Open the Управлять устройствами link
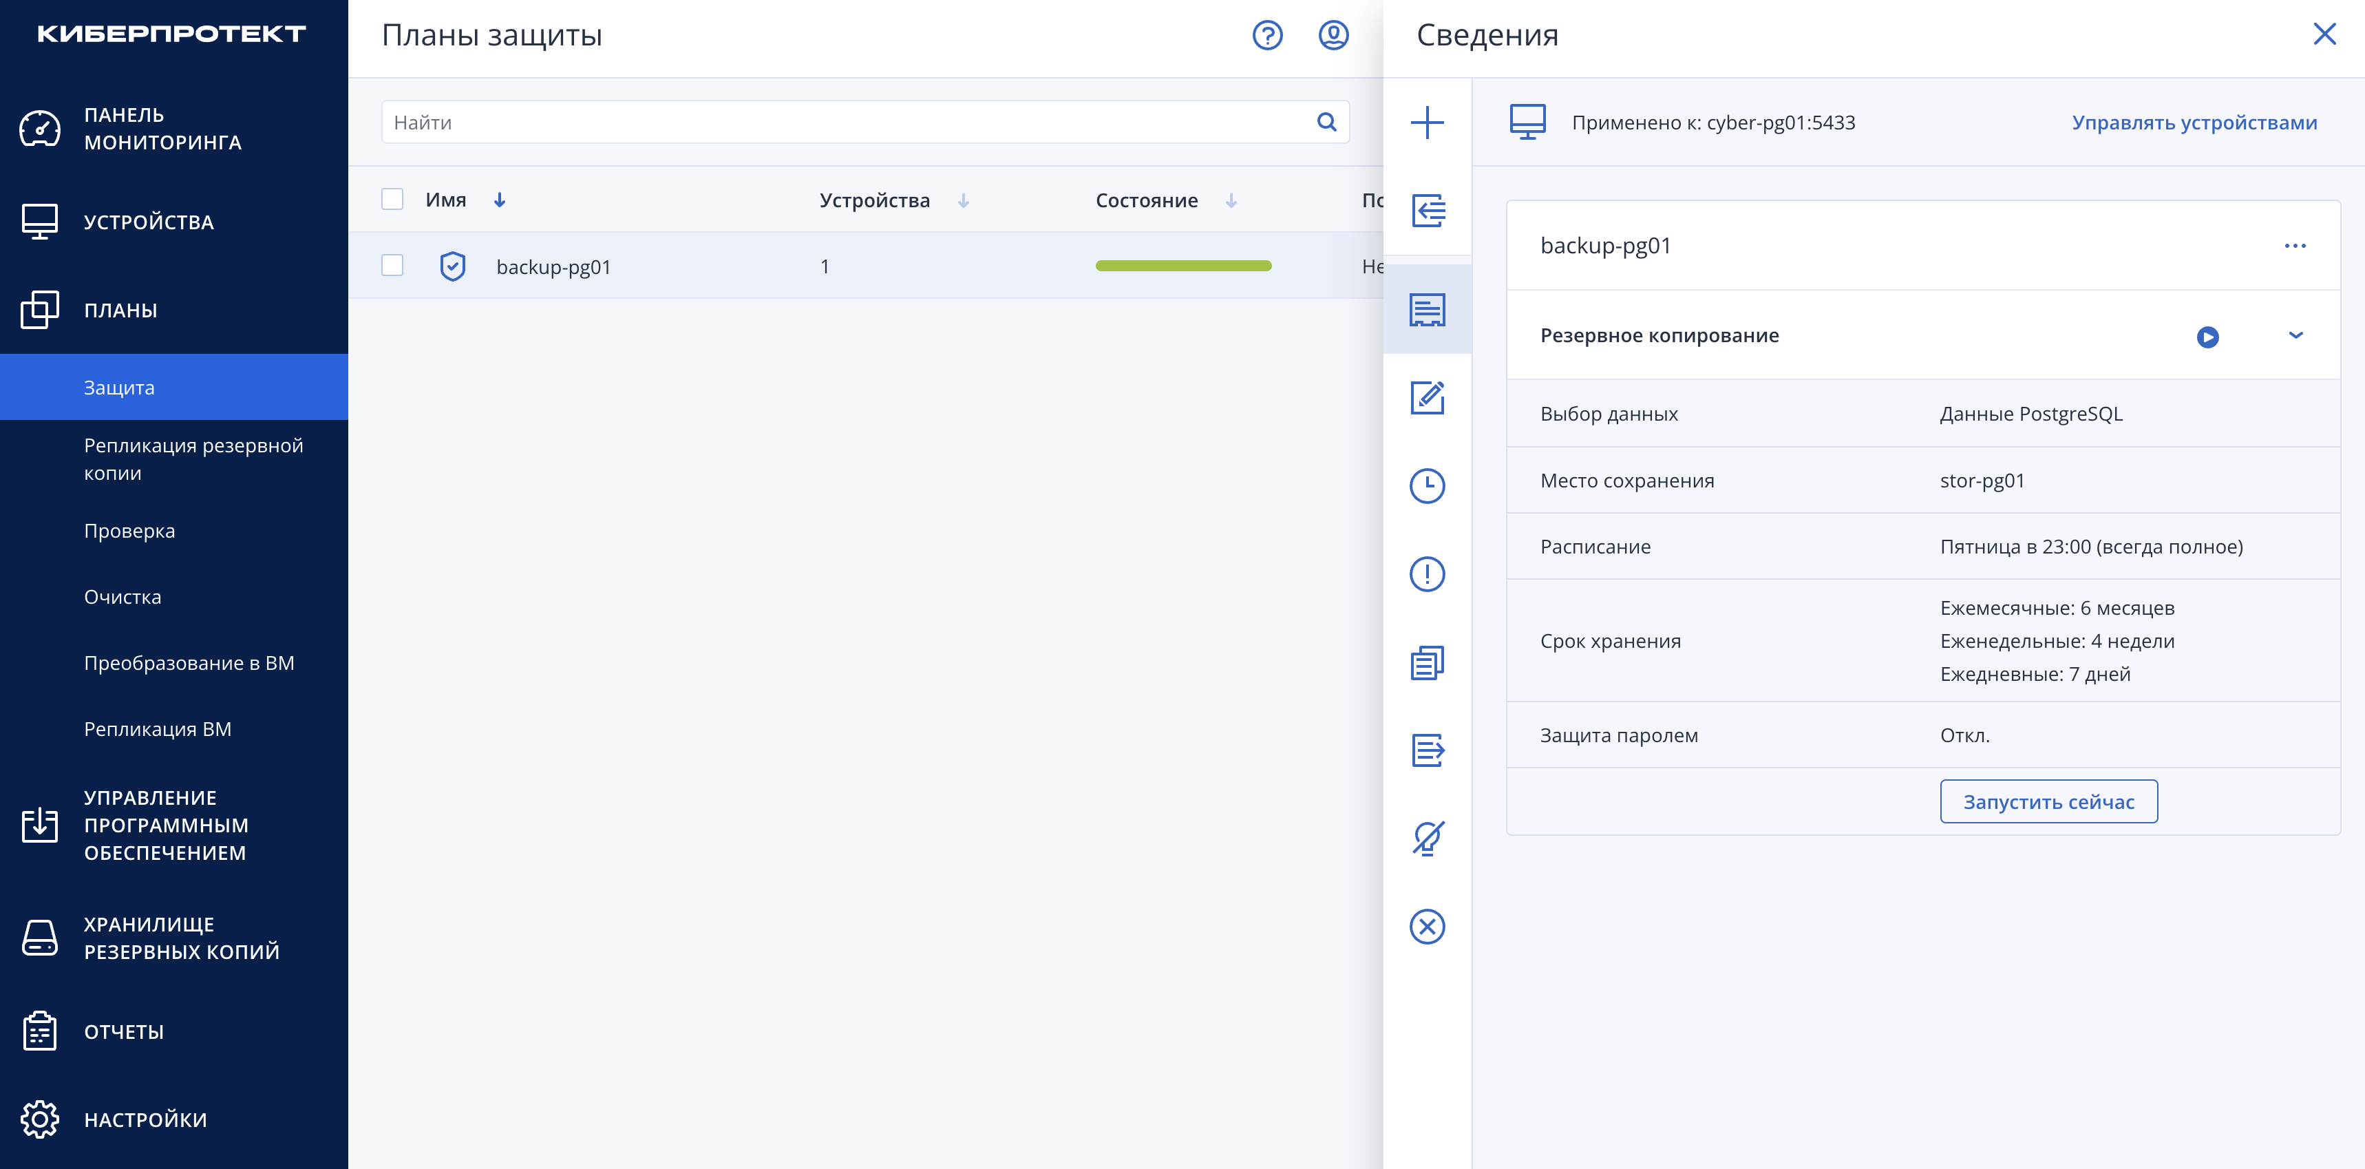This screenshot has width=2365, height=1169. pos(2194,122)
